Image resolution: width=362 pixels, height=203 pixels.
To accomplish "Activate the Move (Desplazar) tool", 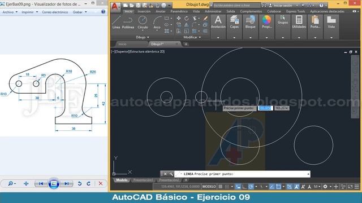I will [x=179, y=18].
